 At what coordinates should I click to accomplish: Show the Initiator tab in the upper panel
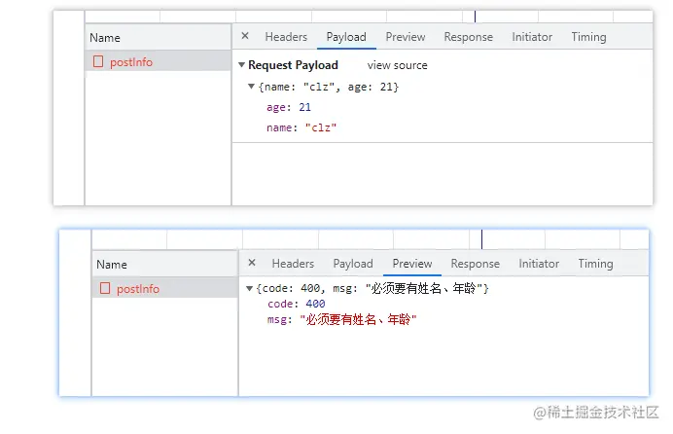click(532, 37)
